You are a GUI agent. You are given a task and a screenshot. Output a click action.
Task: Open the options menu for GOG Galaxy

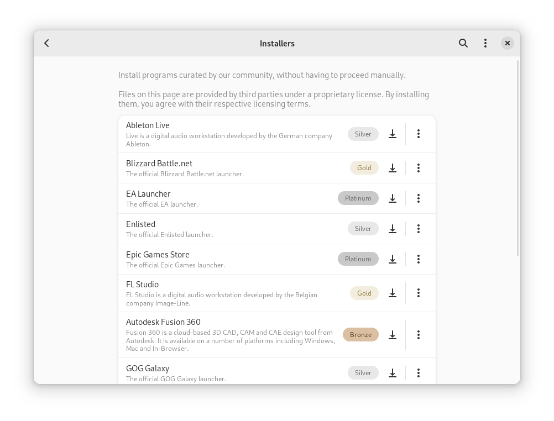pyautogui.click(x=419, y=373)
